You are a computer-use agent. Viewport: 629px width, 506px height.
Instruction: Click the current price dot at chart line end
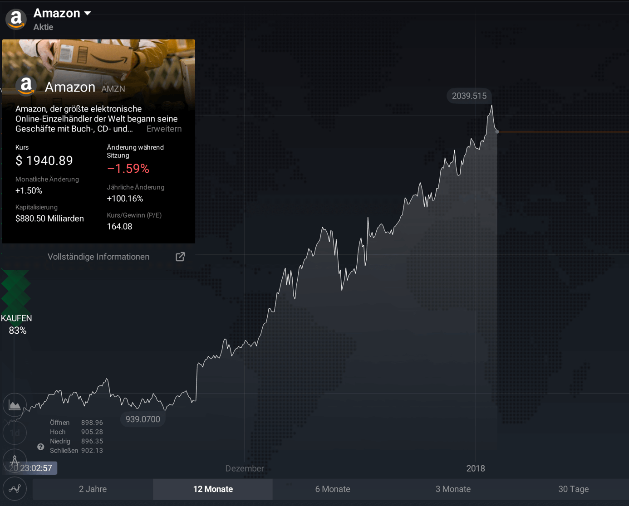coord(497,131)
